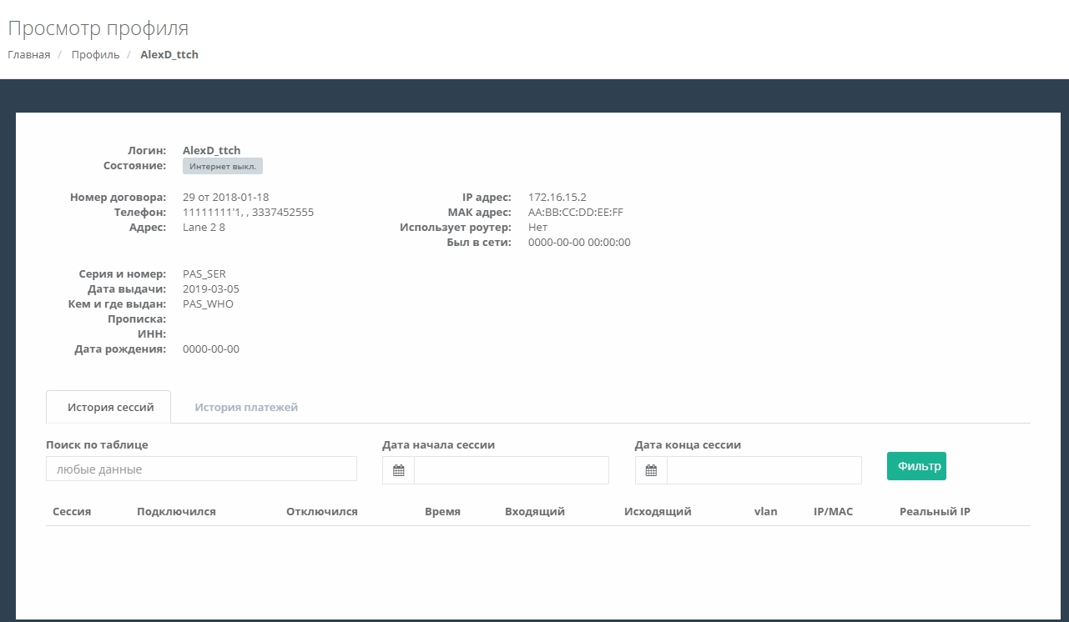Switch to История платежей tab
The image size is (1069, 622).
pyautogui.click(x=246, y=408)
